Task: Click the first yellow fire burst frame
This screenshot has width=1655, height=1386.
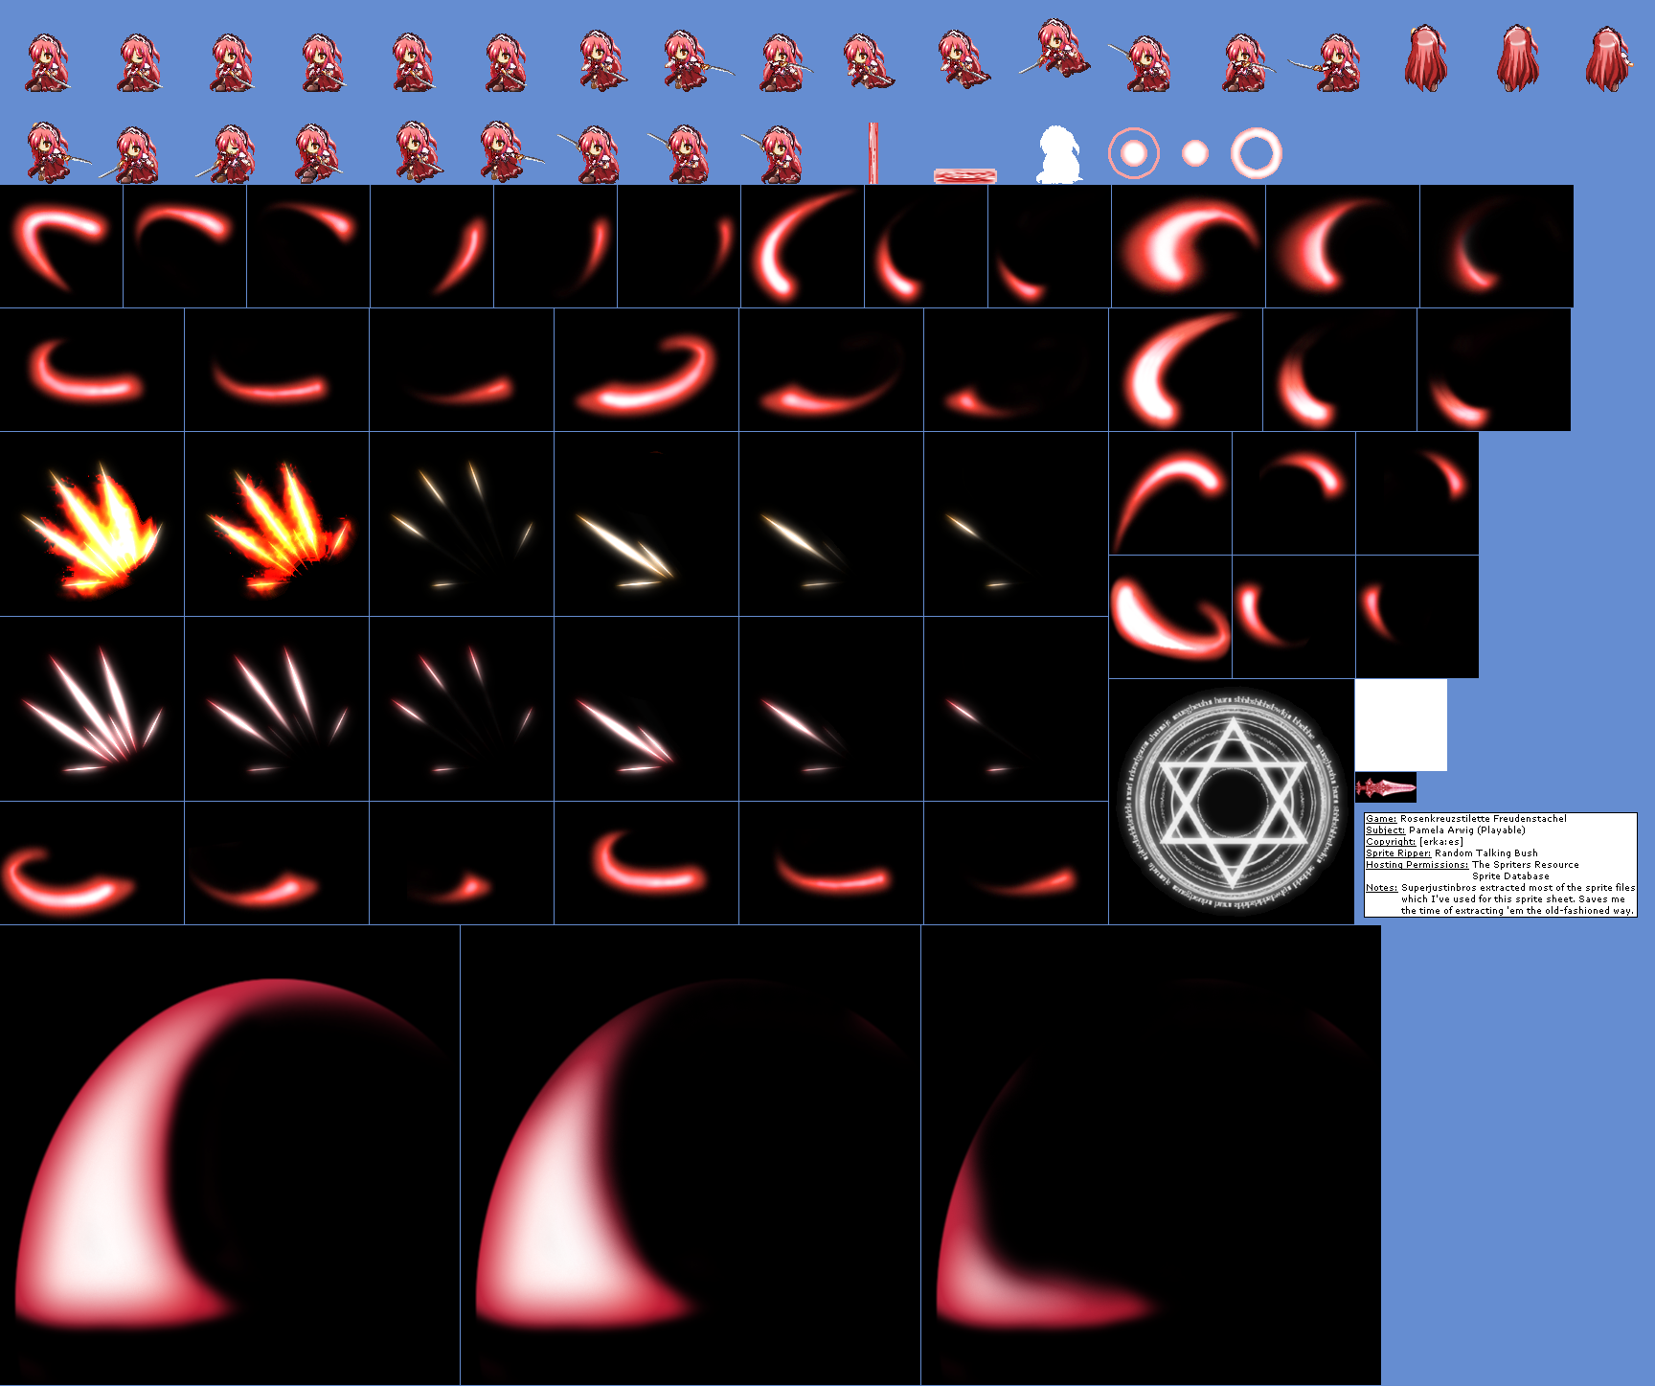Action: pyautogui.click(x=92, y=524)
